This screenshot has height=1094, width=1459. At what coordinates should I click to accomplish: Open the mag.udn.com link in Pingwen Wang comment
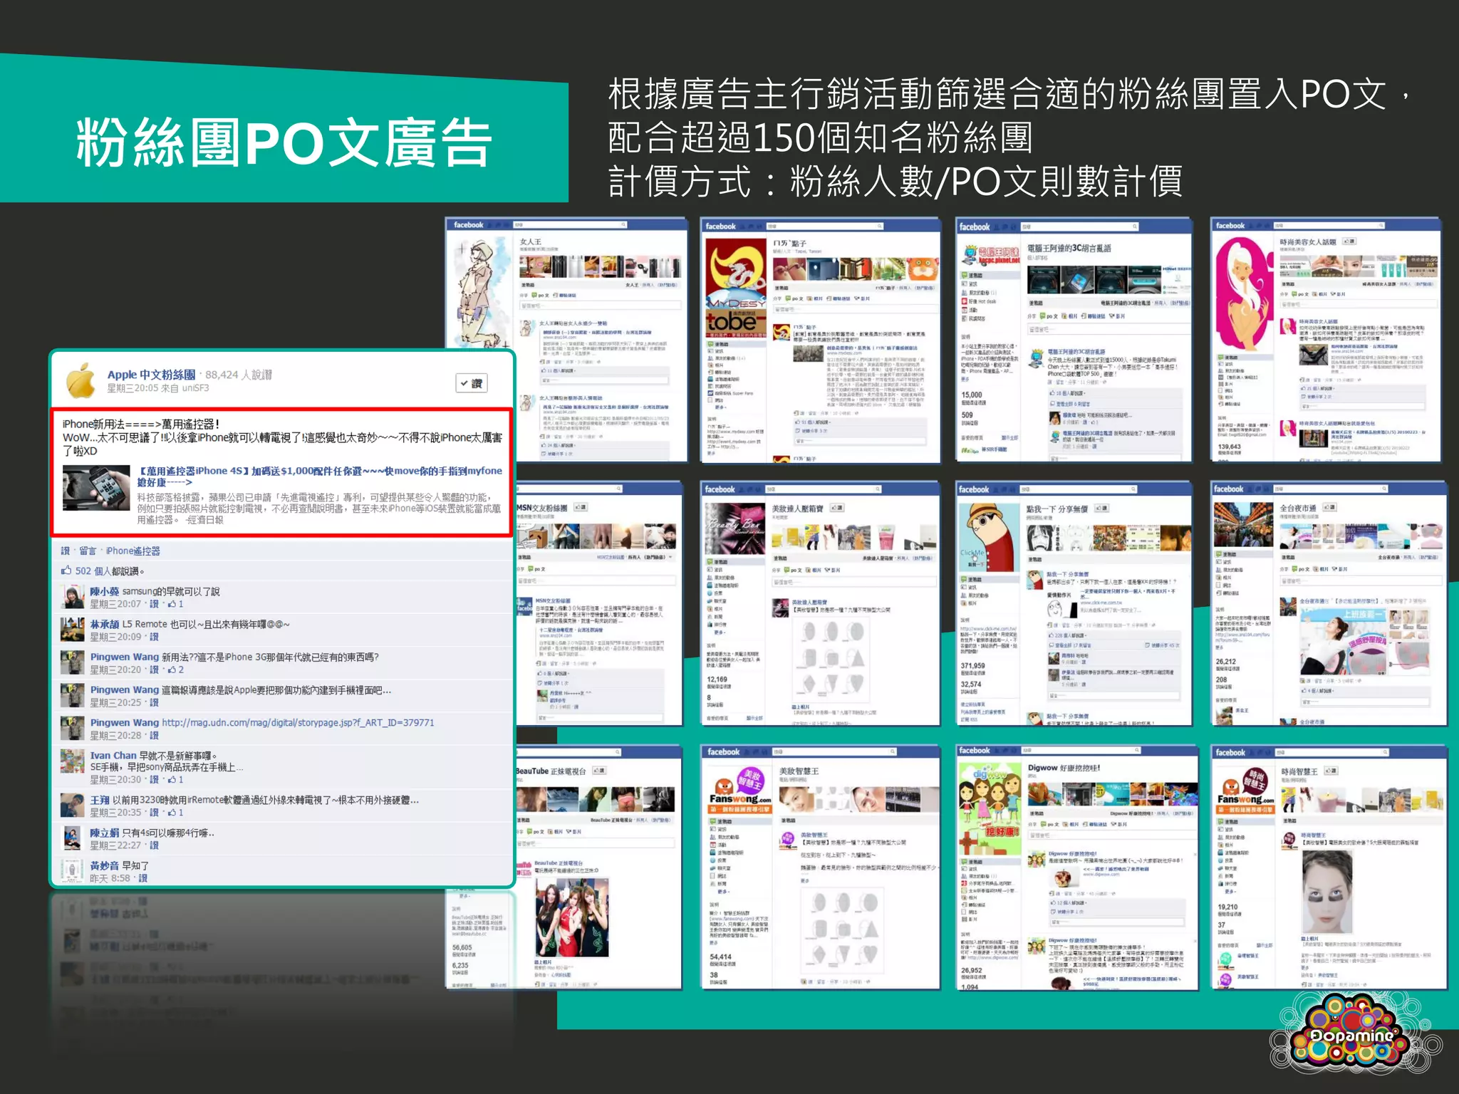pyautogui.click(x=298, y=722)
